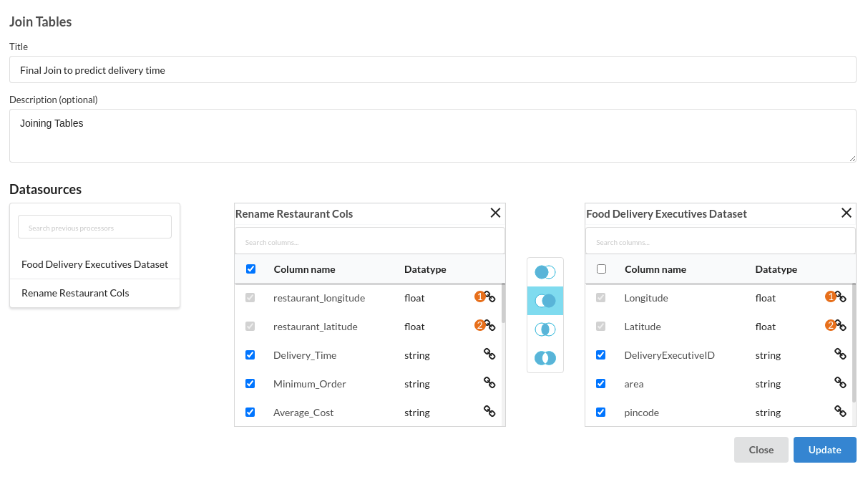This screenshot has height=487, width=868.
Task: Click link icon for restaurant_latitude
Action: pyautogui.click(x=489, y=325)
